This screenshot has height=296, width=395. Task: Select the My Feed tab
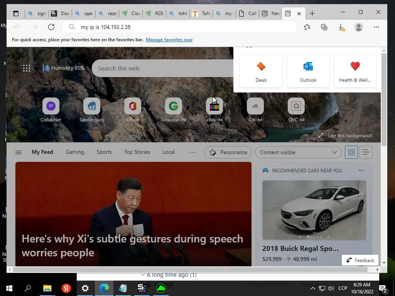(x=42, y=152)
